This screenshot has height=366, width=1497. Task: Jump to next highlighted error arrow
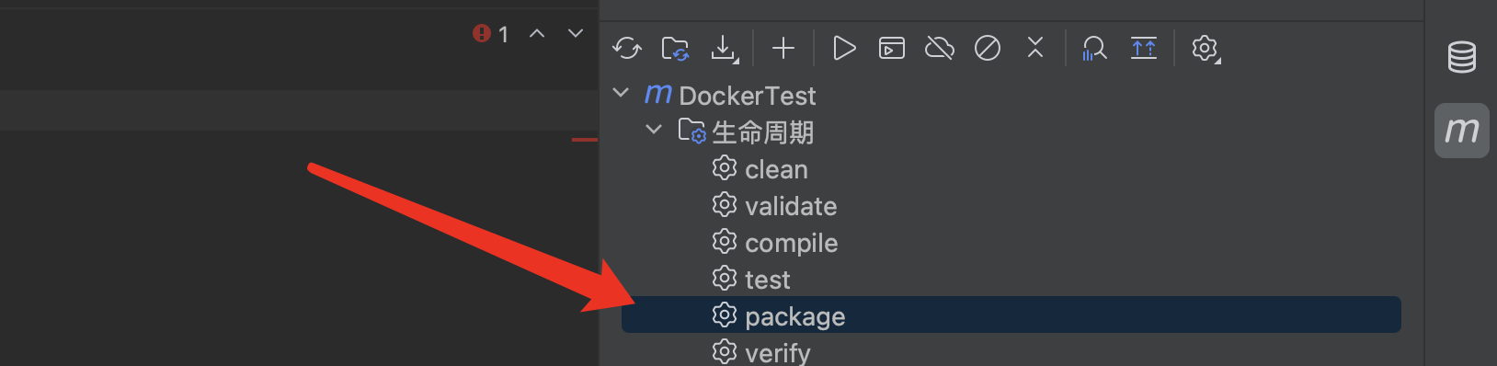[x=576, y=34]
